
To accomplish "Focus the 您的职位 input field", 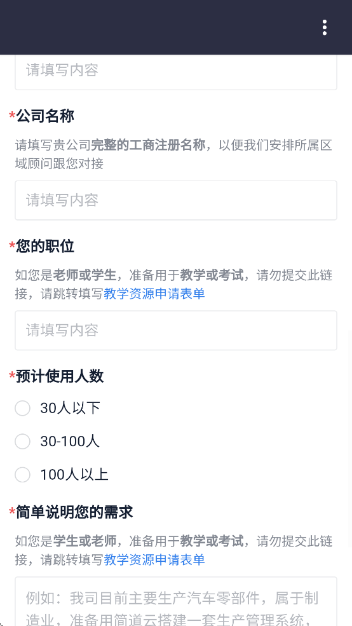I will click(176, 330).
